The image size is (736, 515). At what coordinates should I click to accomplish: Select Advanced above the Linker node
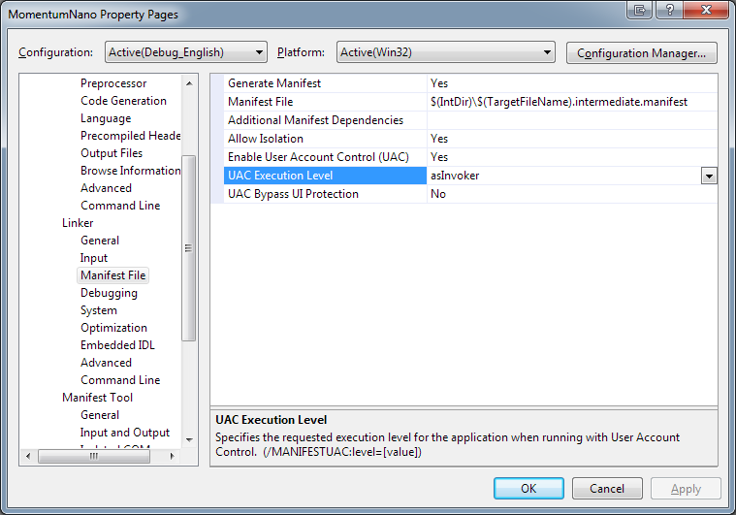click(x=106, y=188)
